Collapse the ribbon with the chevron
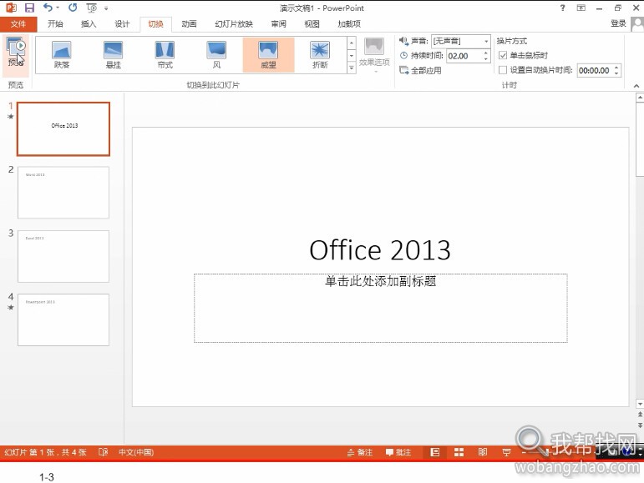 (636, 86)
